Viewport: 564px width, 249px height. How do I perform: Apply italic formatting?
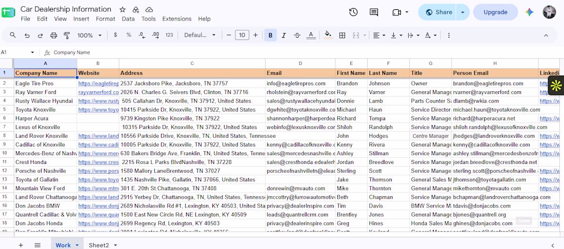coord(284,35)
